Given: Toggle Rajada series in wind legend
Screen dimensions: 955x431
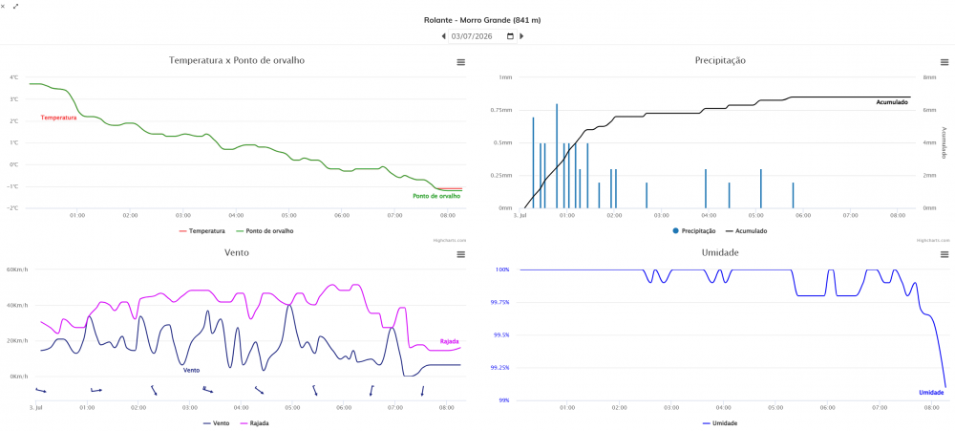Looking at the screenshot, I should click(x=254, y=423).
